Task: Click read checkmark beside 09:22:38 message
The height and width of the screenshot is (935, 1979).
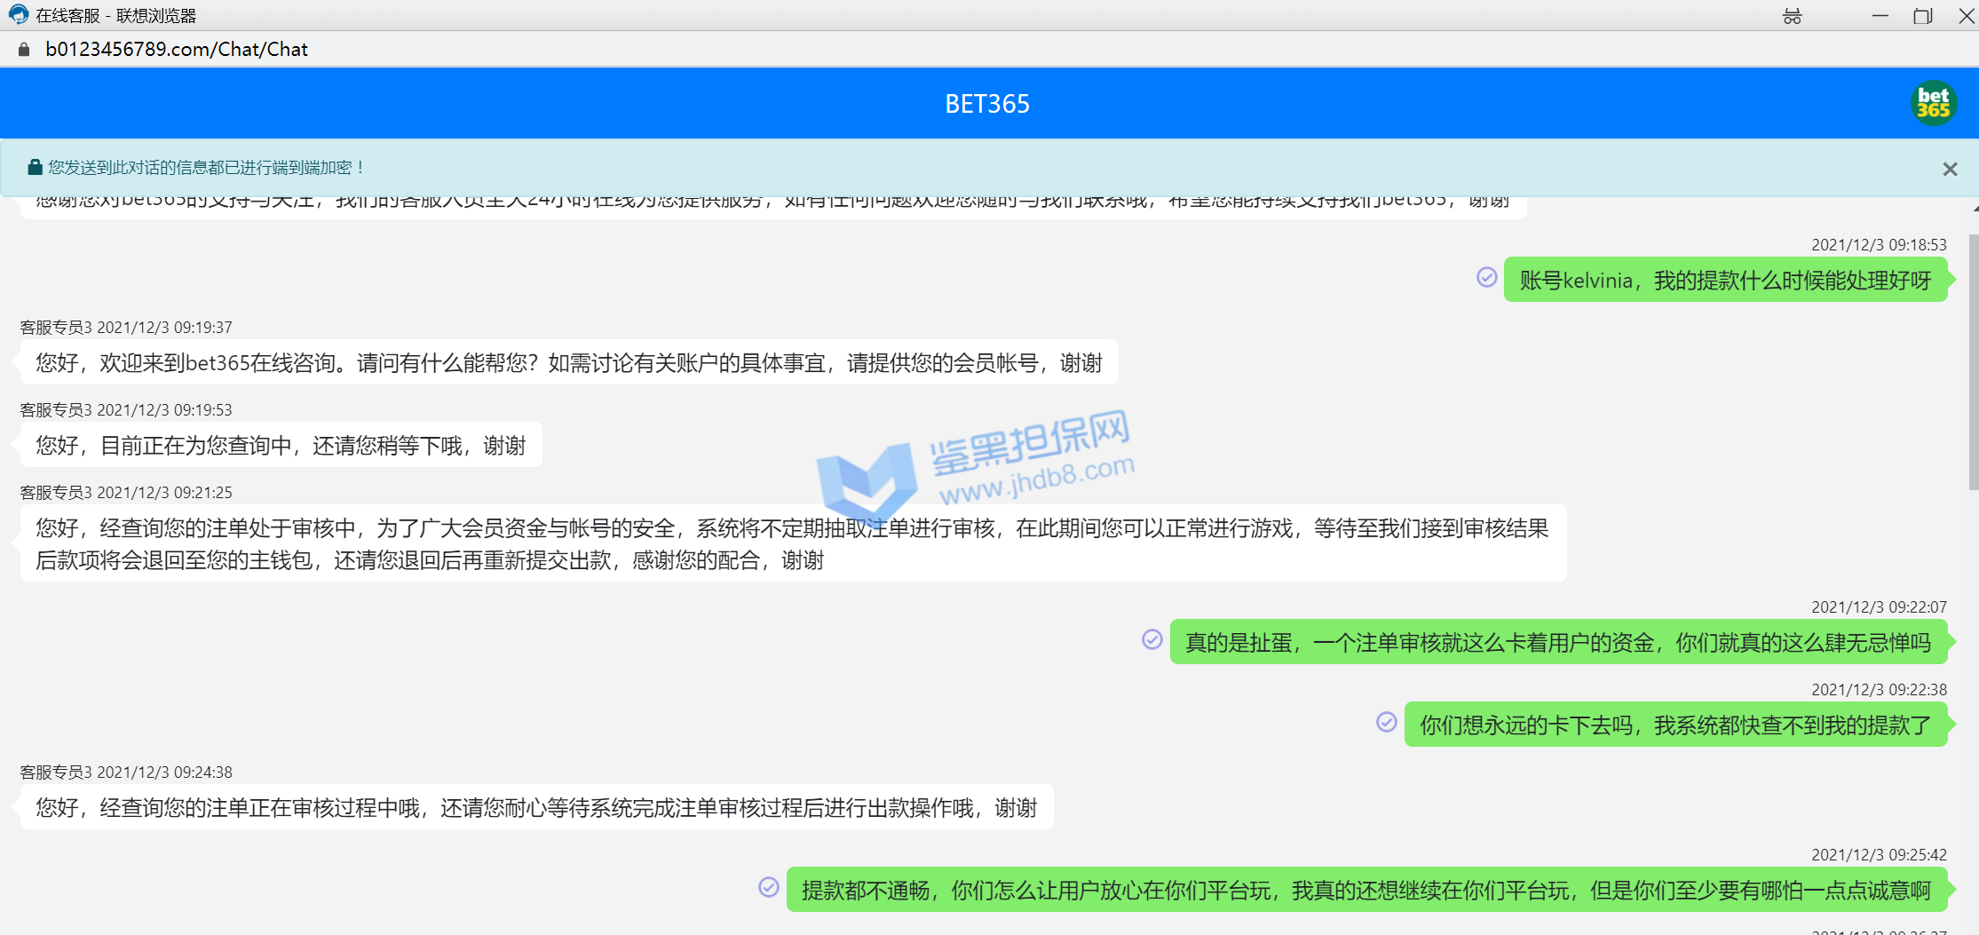Action: (1386, 722)
